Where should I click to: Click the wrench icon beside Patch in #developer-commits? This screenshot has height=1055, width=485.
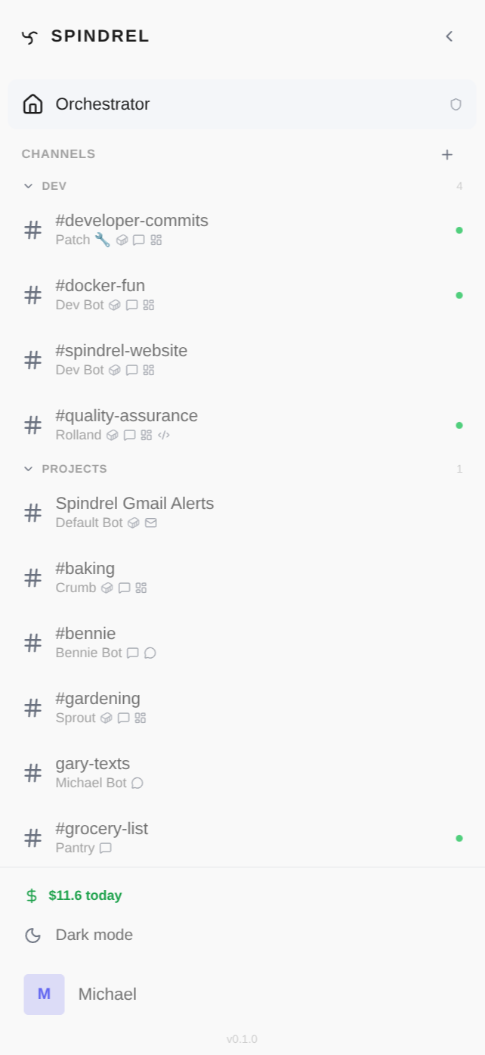click(x=103, y=240)
